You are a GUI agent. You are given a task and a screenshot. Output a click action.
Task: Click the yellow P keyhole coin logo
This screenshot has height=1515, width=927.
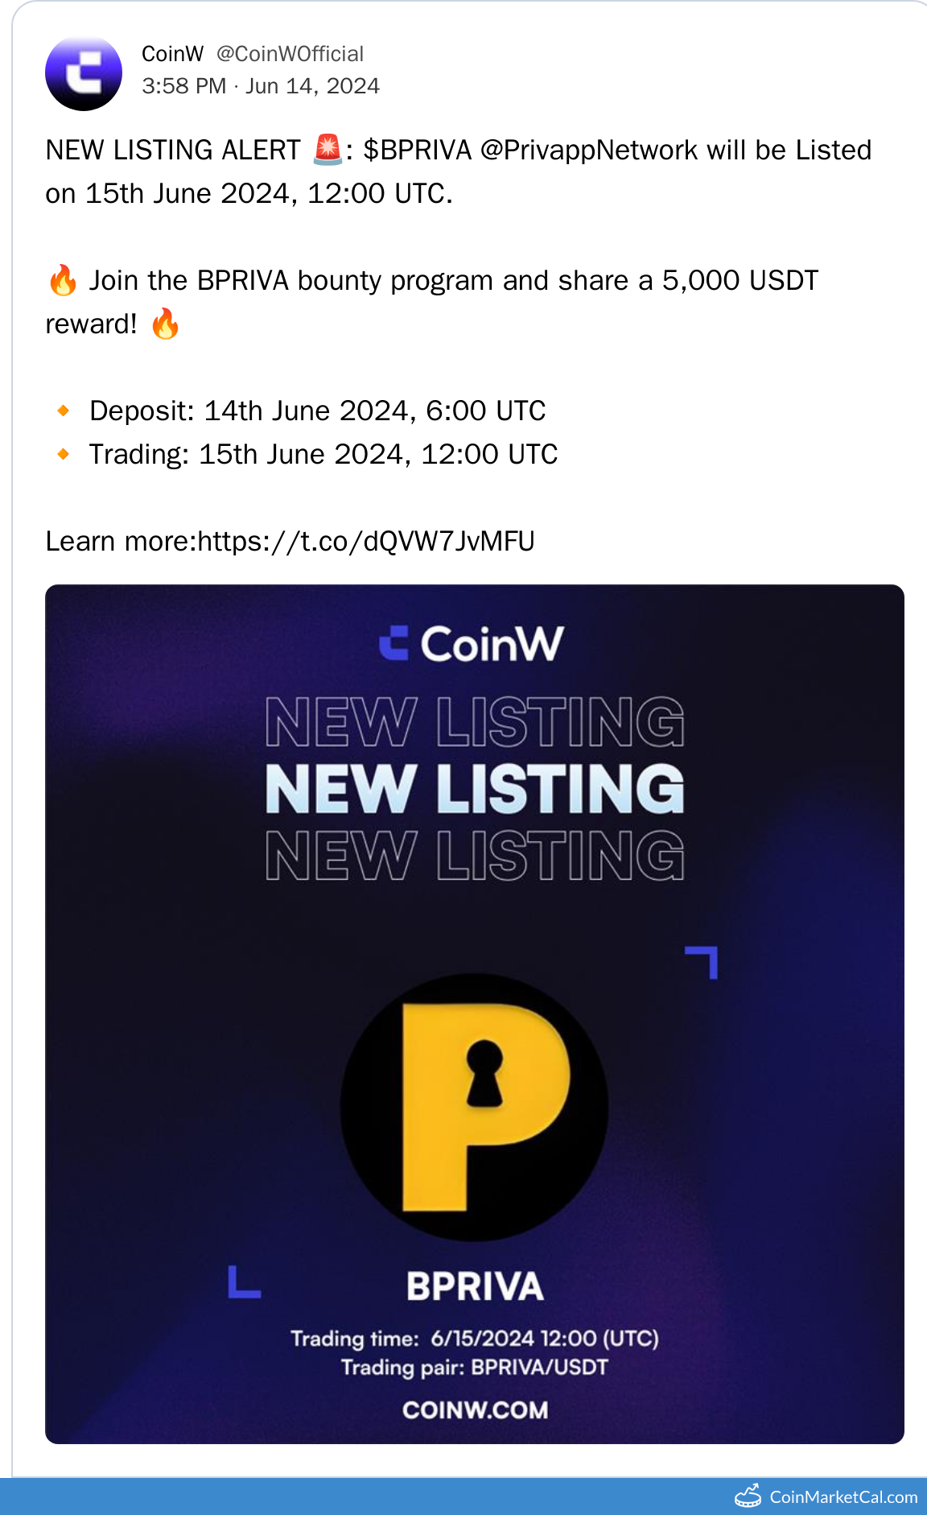click(475, 1107)
